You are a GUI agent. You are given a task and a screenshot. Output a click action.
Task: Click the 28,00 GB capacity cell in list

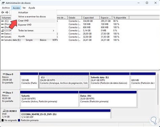pyautogui.click(x=87, y=34)
